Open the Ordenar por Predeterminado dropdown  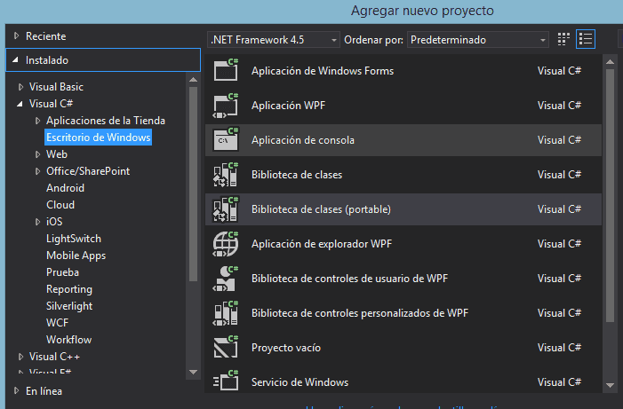pyautogui.click(x=478, y=40)
